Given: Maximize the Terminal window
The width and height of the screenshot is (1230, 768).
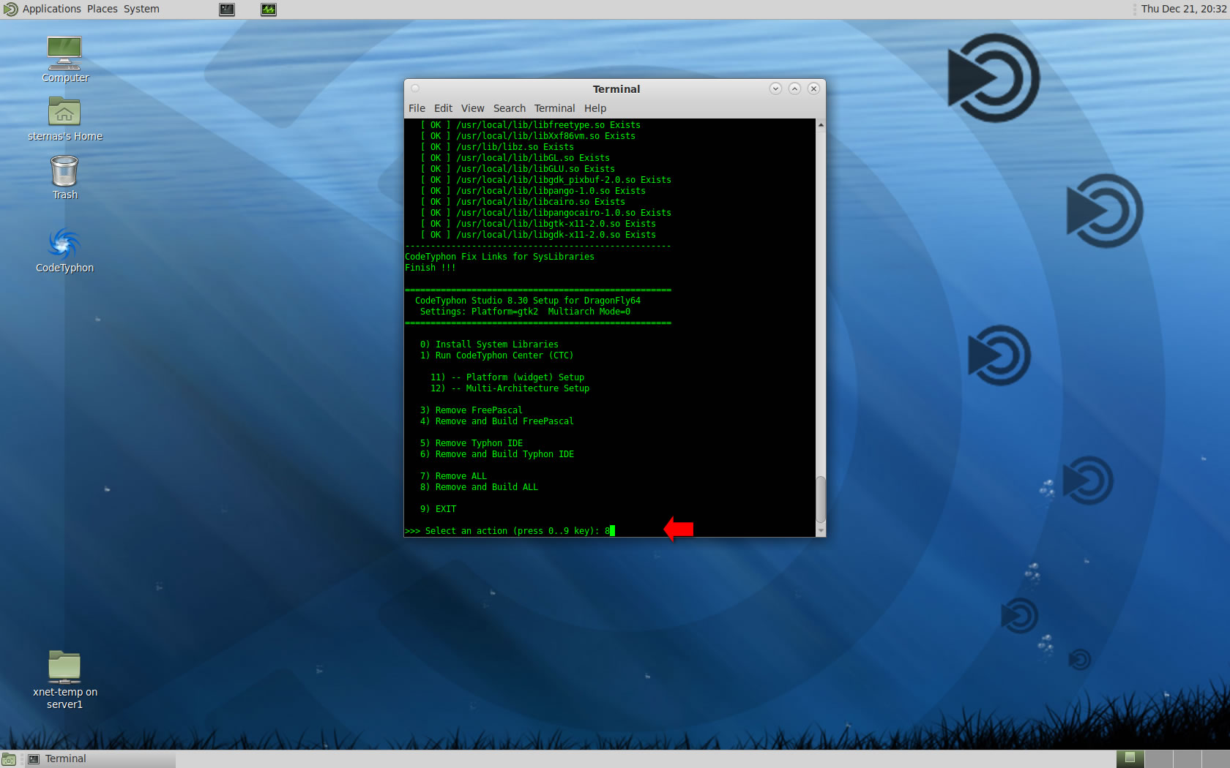Looking at the screenshot, I should click(x=794, y=89).
